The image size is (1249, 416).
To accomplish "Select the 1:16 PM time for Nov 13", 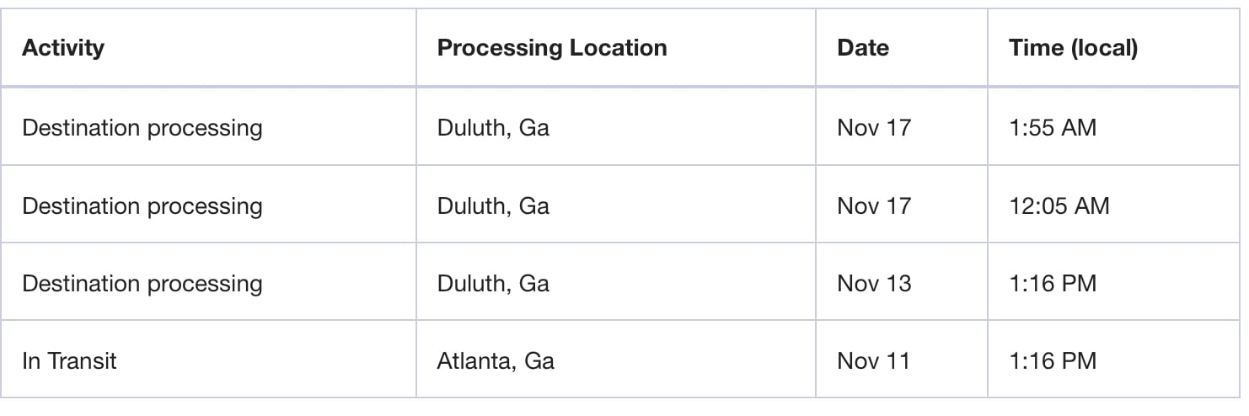I will coord(1053,283).
